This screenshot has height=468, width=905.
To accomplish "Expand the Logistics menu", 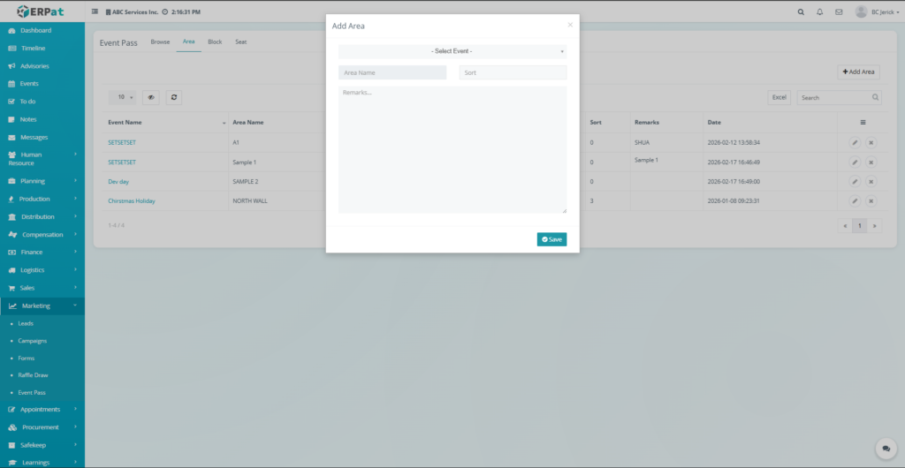I will point(42,269).
